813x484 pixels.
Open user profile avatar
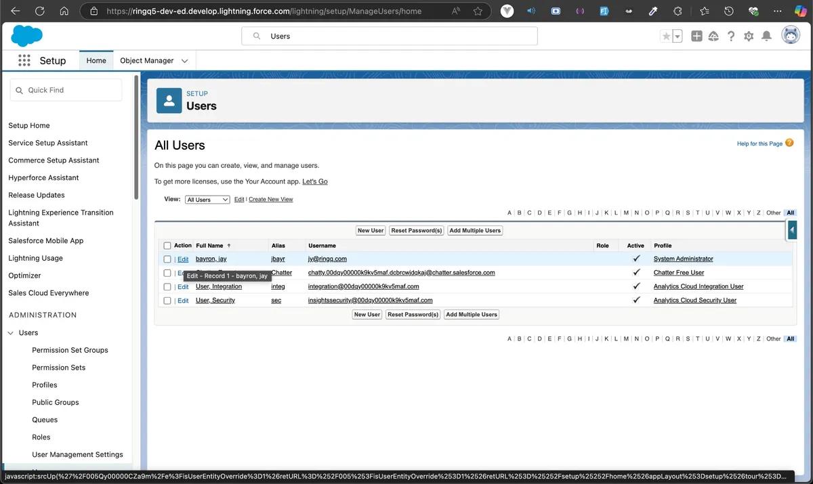[791, 36]
